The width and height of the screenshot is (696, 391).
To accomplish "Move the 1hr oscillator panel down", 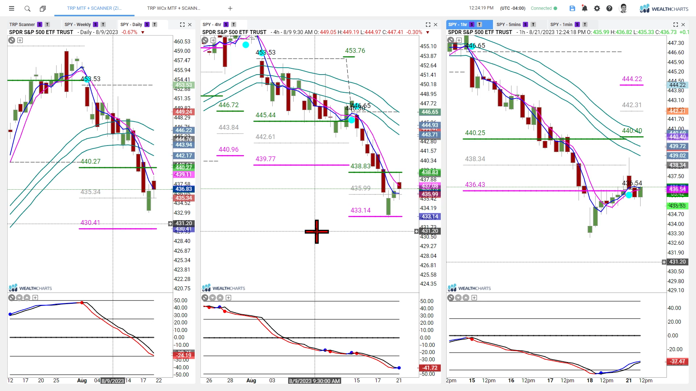I will pyautogui.click(x=458, y=298).
